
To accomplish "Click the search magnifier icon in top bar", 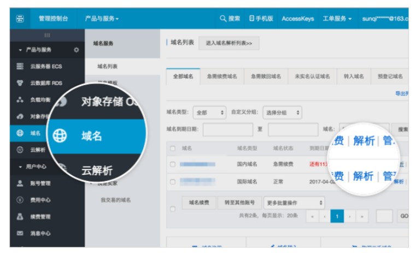I will (223, 19).
